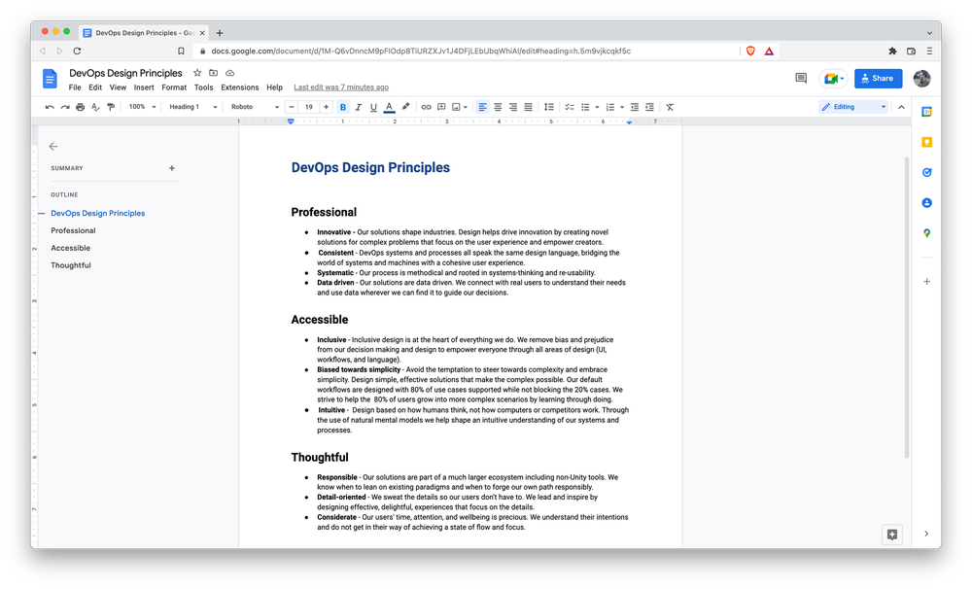Expand numbered list options arrow
The width and height of the screenshot is (972, 589).
(622, 107)
